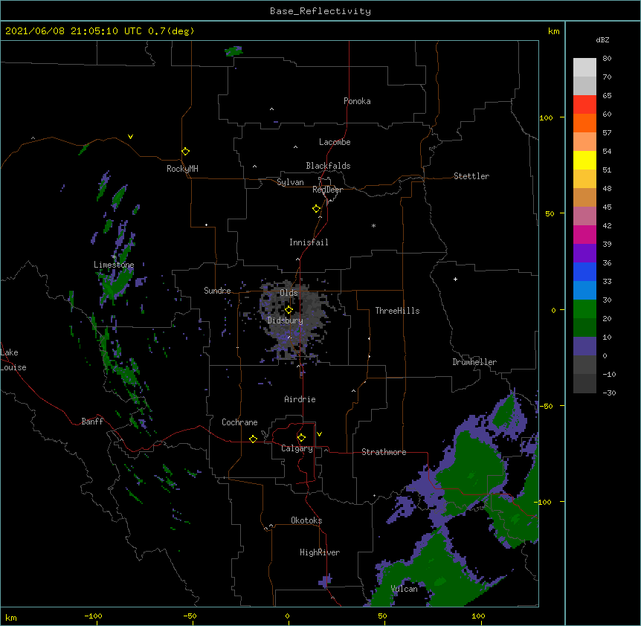
Task: Select the yellow 54-51 dBZ legend swatch
Action: pyautogui.click(x=584, y=160)
